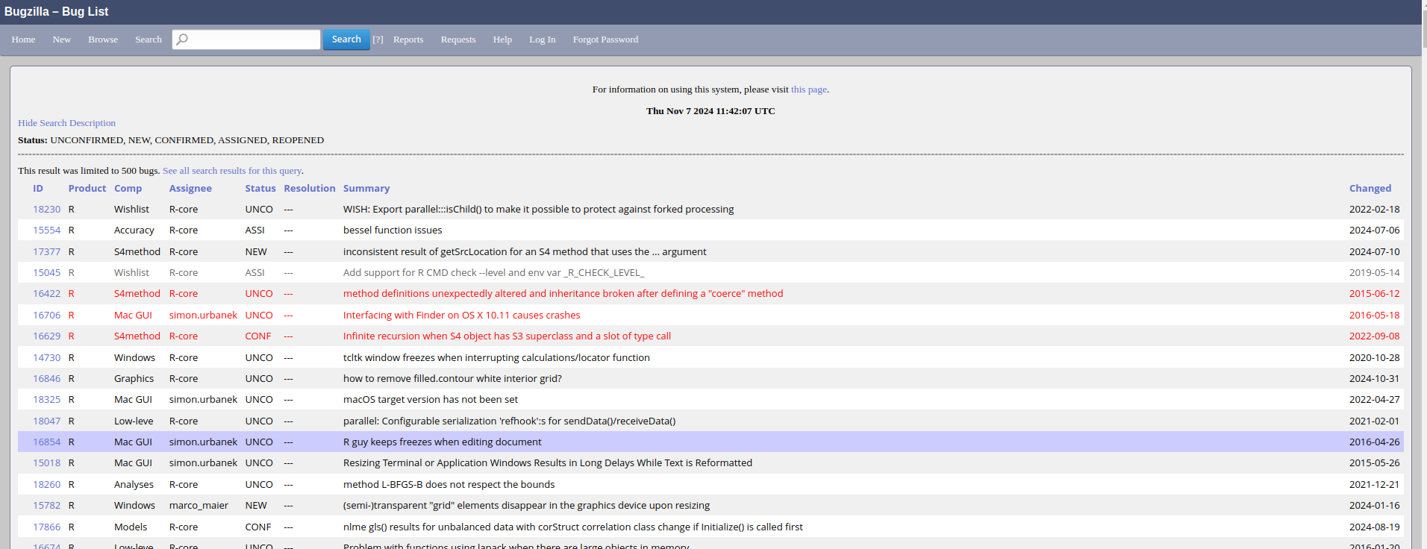1427x549 pixels.
Task: Open the Reports menu item
Action: (408, 40)
